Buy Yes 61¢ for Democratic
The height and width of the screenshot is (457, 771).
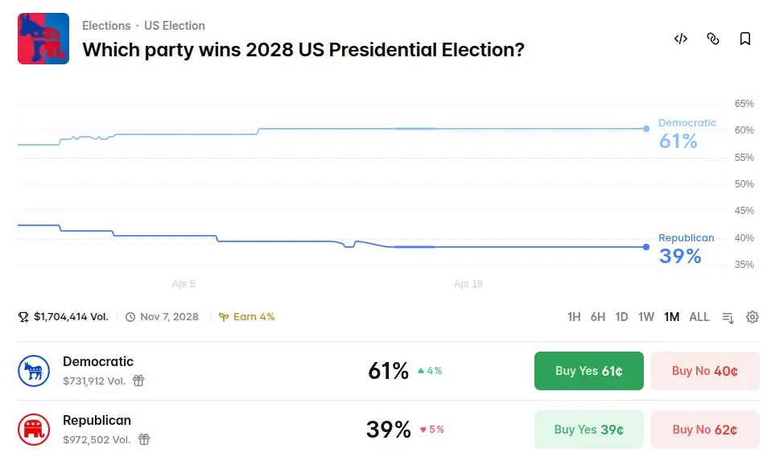[588, 371]
